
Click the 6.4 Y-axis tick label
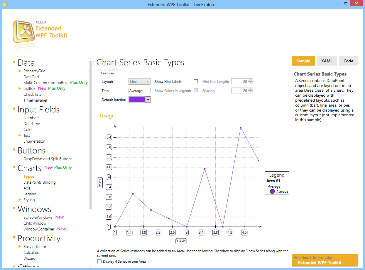click(x=109, y=137)
